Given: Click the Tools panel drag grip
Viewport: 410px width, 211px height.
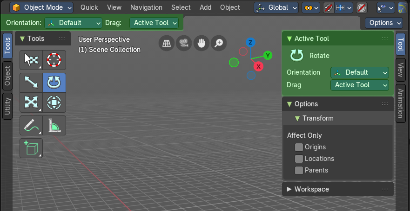Looking at the screenshot, I should (62, 38).
